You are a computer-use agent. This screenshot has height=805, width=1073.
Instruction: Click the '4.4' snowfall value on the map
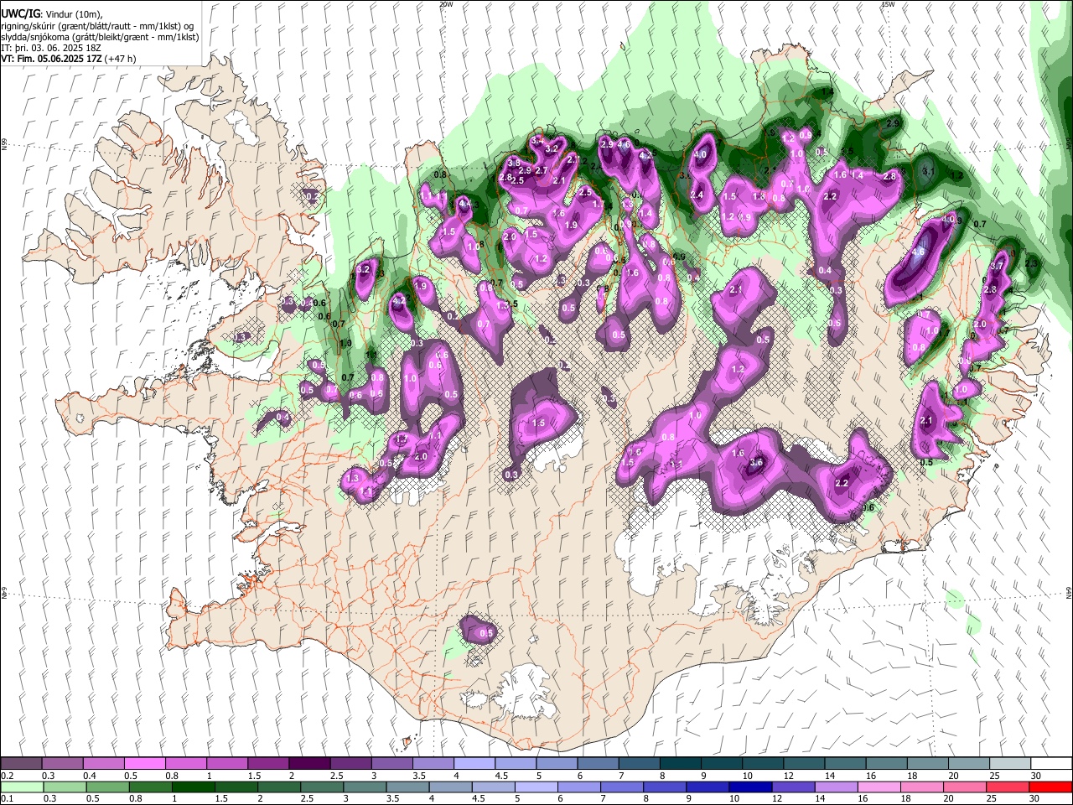pos(464,203)
